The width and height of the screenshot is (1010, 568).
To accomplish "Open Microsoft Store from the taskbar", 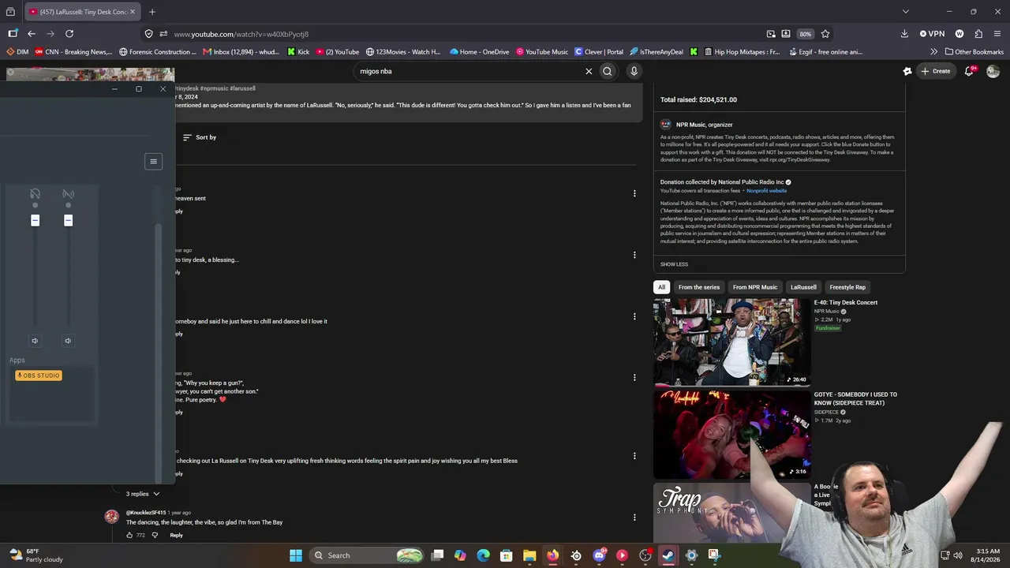I will pyautogui.click(x=507, y=555).
